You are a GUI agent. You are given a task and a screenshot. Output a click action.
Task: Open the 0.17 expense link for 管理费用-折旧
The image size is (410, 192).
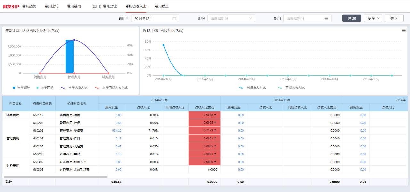click(x=119, y=138)
